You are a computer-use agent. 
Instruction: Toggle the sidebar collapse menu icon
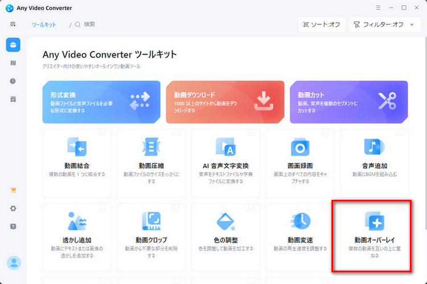coord(13,24)
